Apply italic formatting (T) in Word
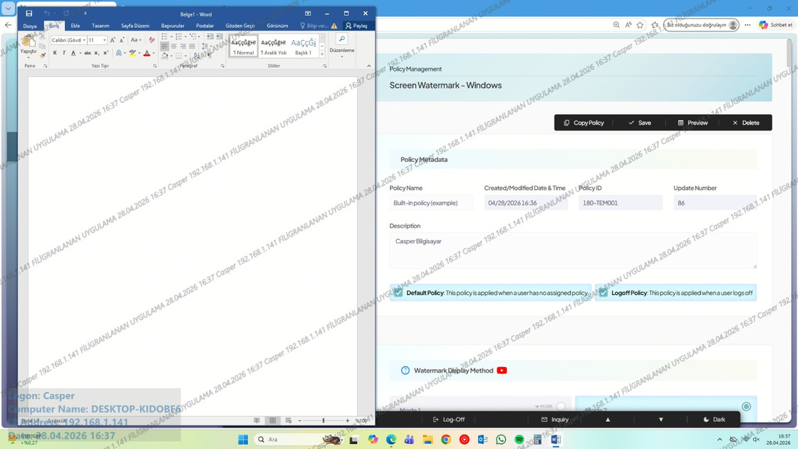 (63, 53)
